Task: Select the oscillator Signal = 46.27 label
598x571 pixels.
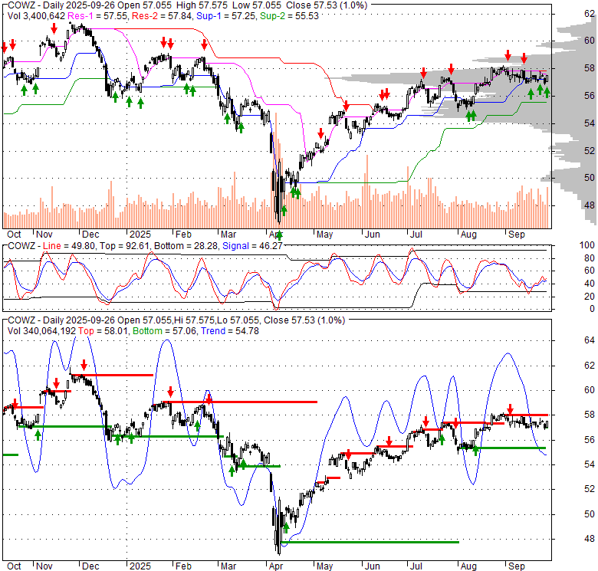Action: (x=252, y=246)
